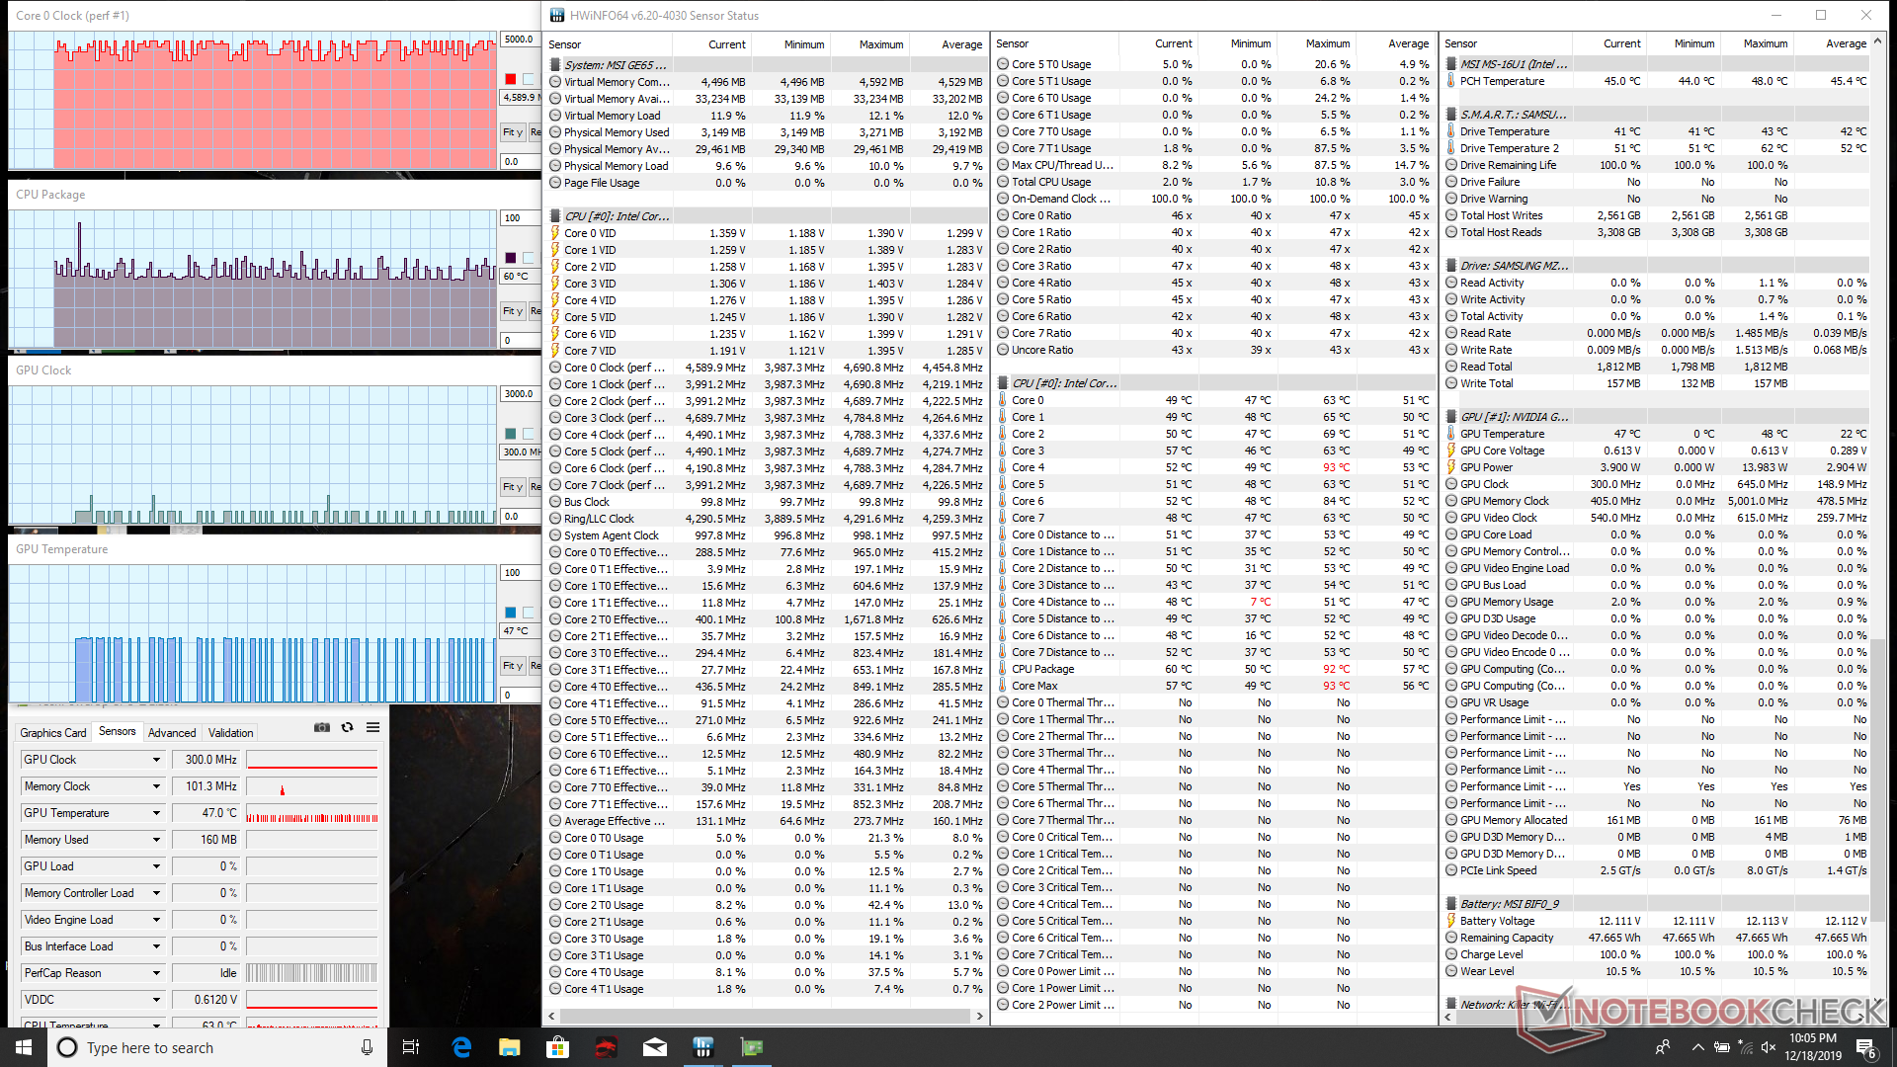
Task: Open the PerfCap Reason dropdown
Action: pyautogui.click(x=156, y=973)
